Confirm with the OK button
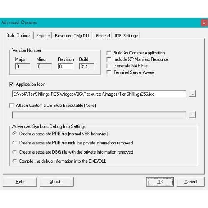The image size is (208, 208). click(x=160, y=182)
